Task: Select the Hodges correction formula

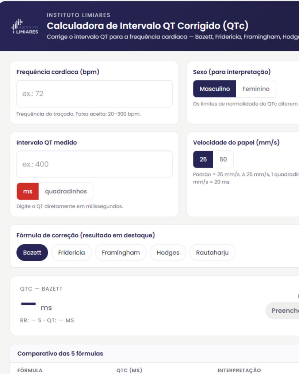Action: (168, 252)
